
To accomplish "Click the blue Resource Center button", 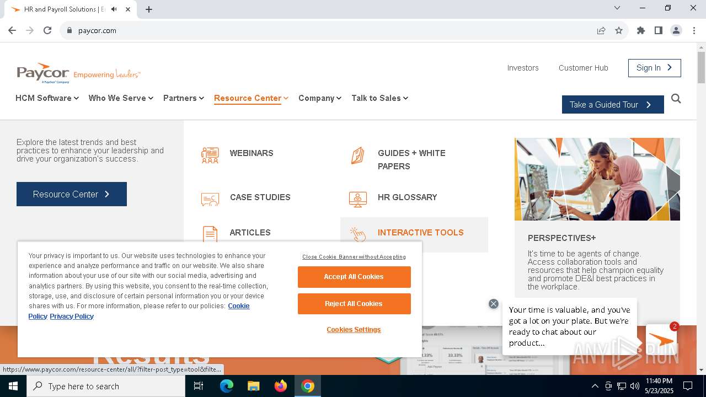I will (72, 194).
